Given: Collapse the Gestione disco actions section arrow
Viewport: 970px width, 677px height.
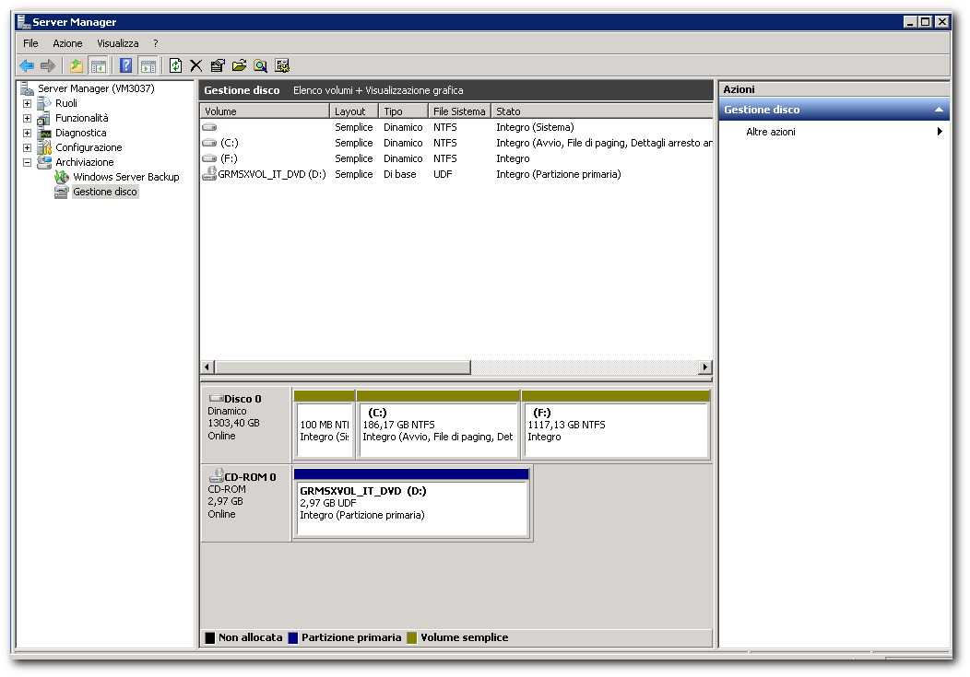Looking at the screenshot, I should (x=939, y=110).
